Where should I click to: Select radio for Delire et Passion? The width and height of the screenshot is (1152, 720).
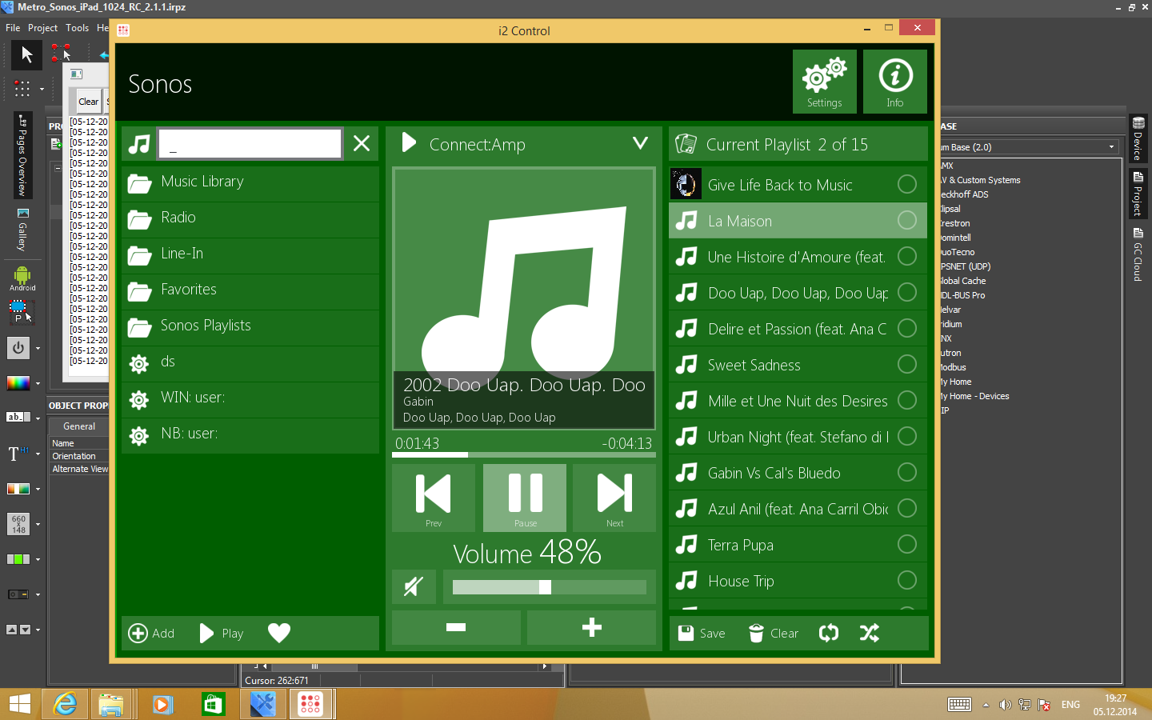click(x=907, y=328)
